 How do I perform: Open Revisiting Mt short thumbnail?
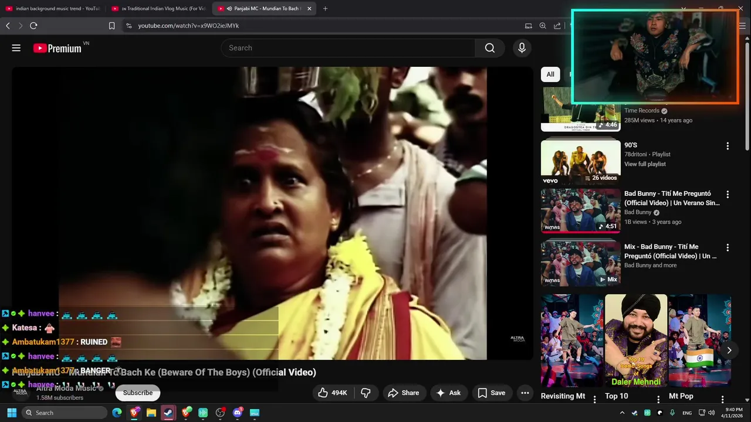point(571,341)
